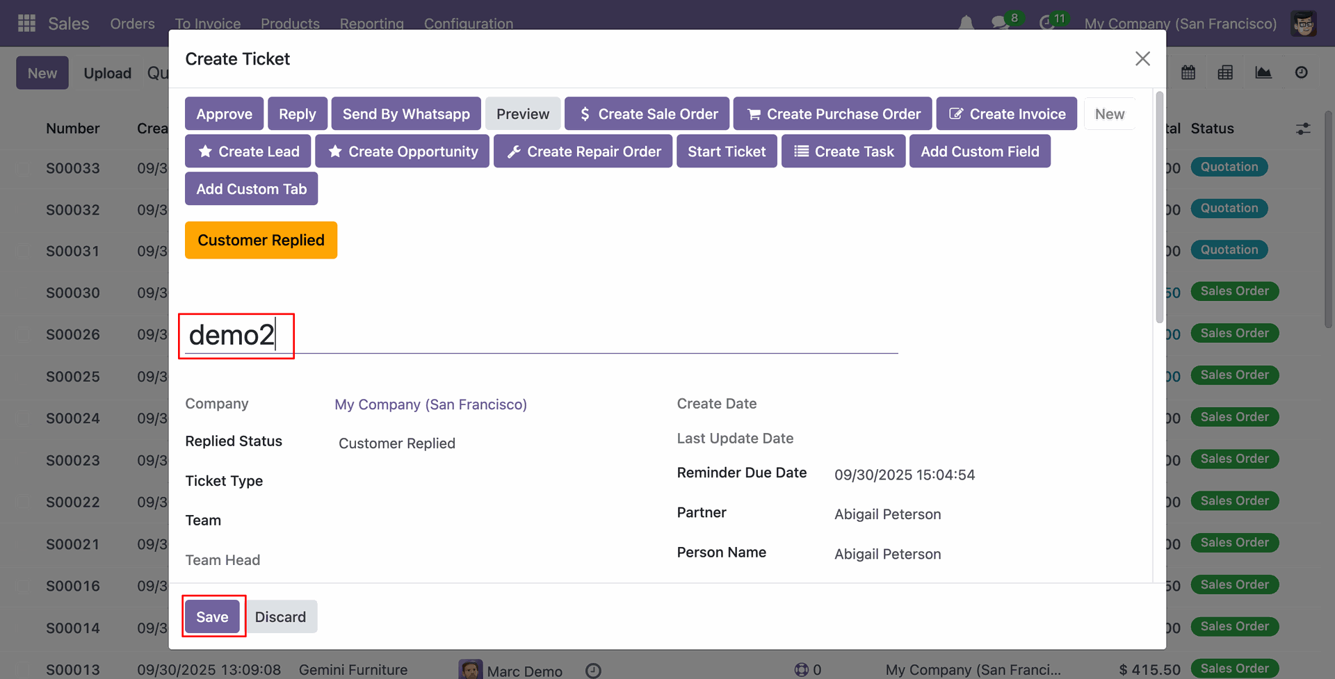Open the Ticket Type dropdown field
This screenshot has height=679, width=1335.
487,481
